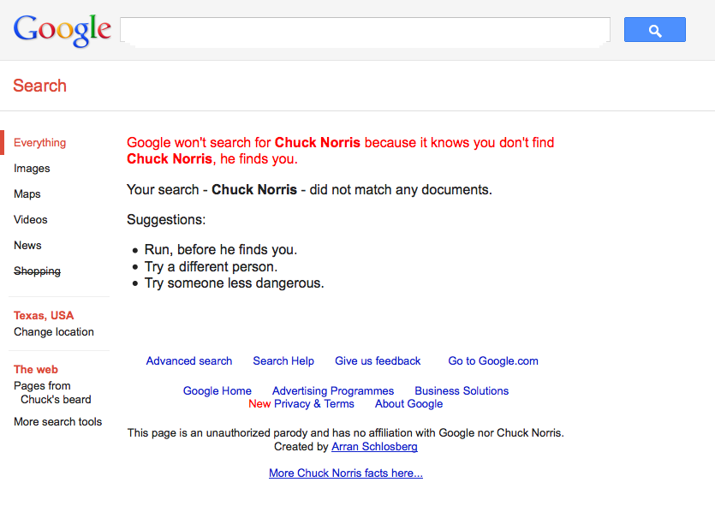The width and height of the screenshot is (715, 506).
Task: Expand More search tools
Action: pos(58,421)
